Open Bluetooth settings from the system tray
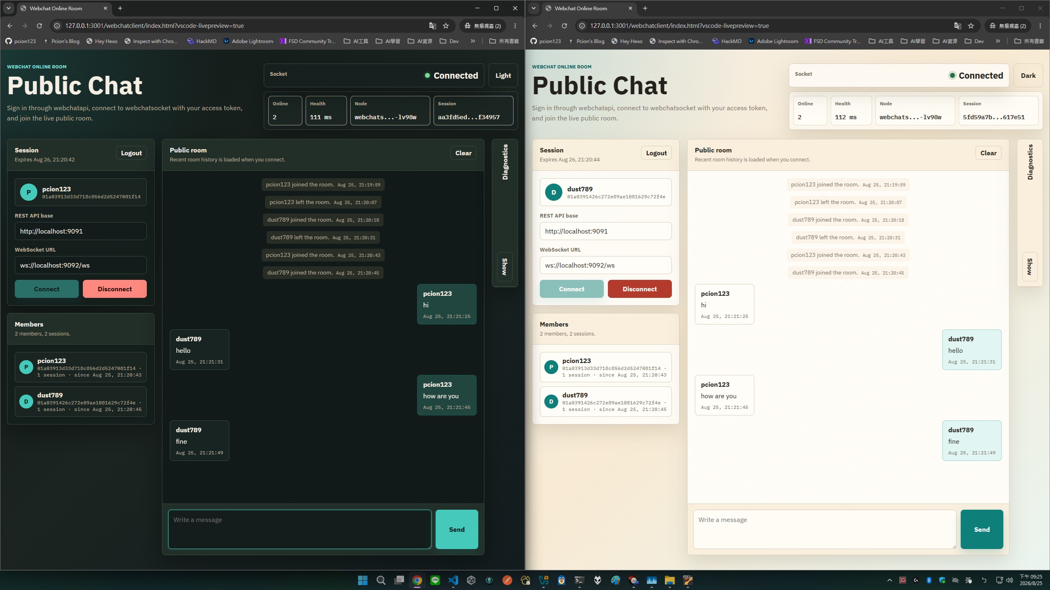1050x590 pixels. pos(929,580)
